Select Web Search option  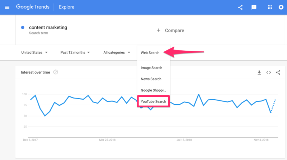coord(150,53)
